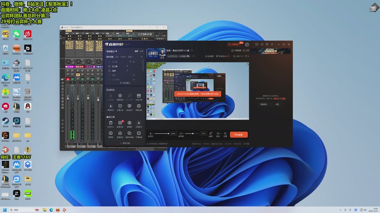Collapse the mixer section using the round minus button
Image resolution: width=380 pixels, height=213 pixels.
(x=64, y=43)
